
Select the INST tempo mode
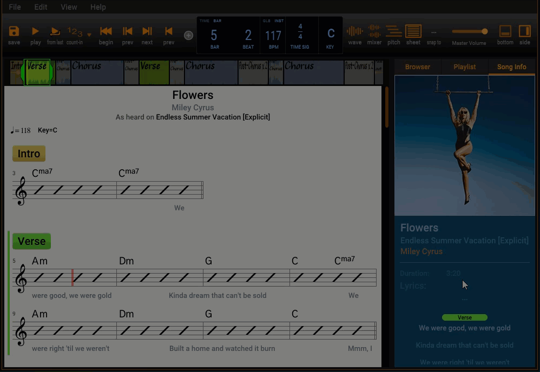pyautogui.click(x=279, y=21)
